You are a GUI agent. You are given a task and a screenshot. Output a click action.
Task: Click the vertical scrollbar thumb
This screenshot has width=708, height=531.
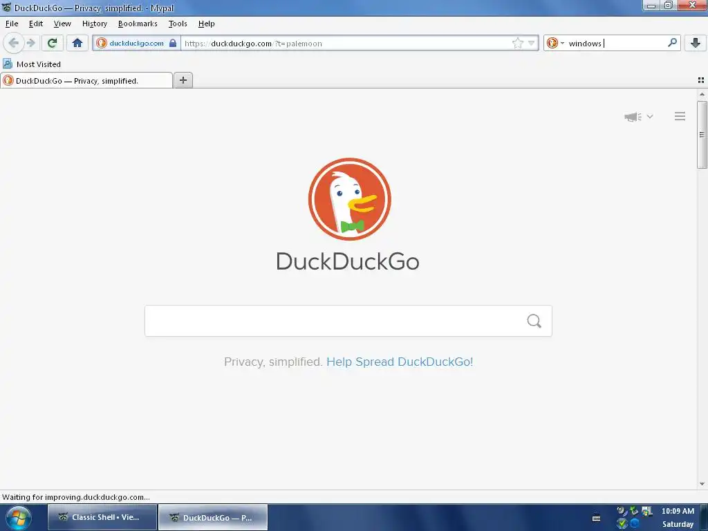[x=702, y=135]
